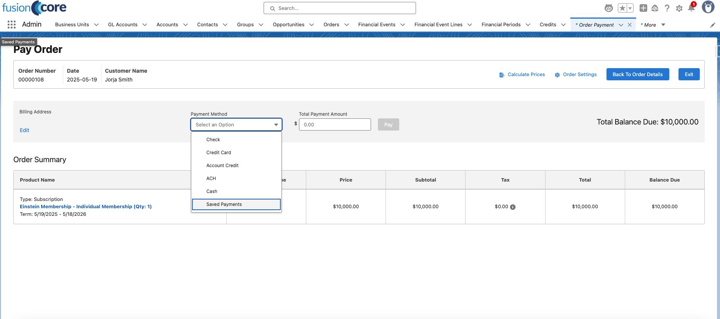Viewport: 720px width, 319px height.
Task: Close the Order Payment tab
Action: click(x=630, y=25)
